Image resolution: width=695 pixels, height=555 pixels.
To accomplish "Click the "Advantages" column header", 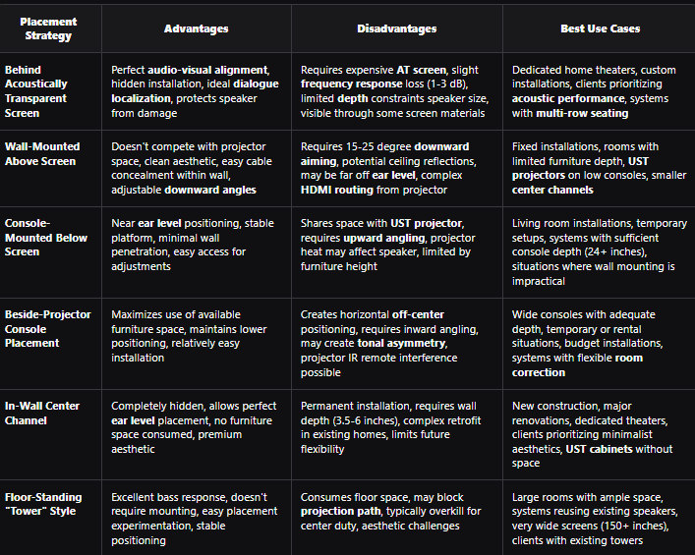I will coord(196,28).
